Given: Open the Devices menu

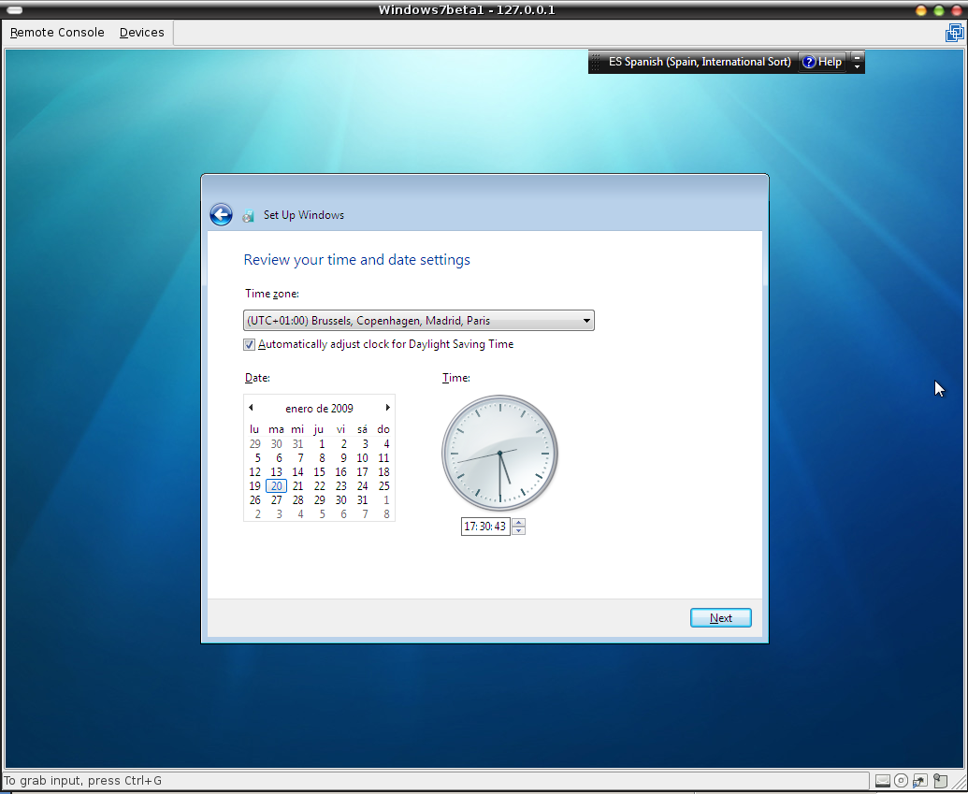Looking at the screenshot, I should (142, 32).
